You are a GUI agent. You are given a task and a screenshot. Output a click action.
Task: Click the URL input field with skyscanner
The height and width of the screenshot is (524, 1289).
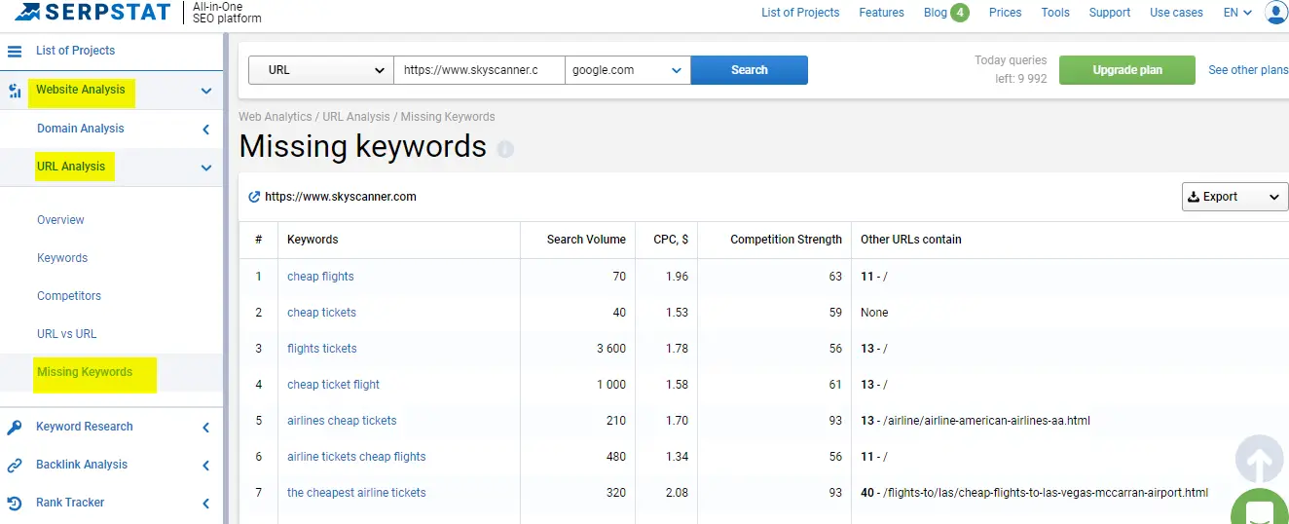(x=479, y=70)
